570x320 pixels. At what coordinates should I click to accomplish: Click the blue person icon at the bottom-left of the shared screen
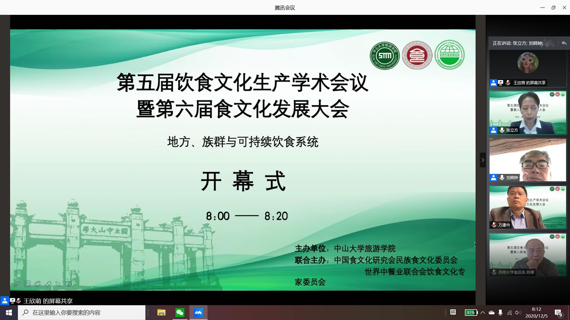point(4,300)
